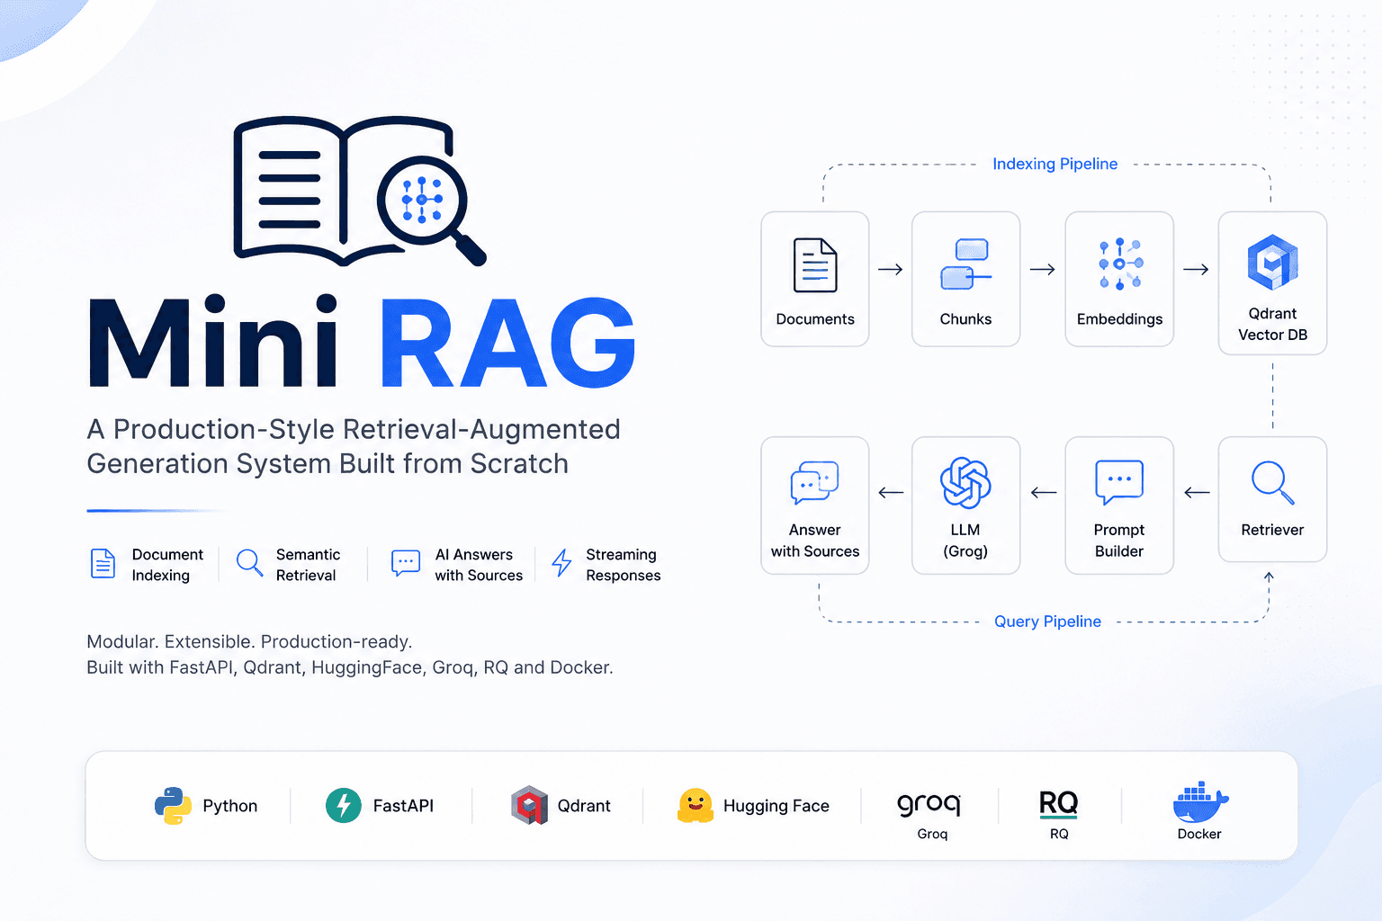Click the "Docker" caption under whale
The width and height of the screenshot is (1382, 921).
coord(1199,834)
